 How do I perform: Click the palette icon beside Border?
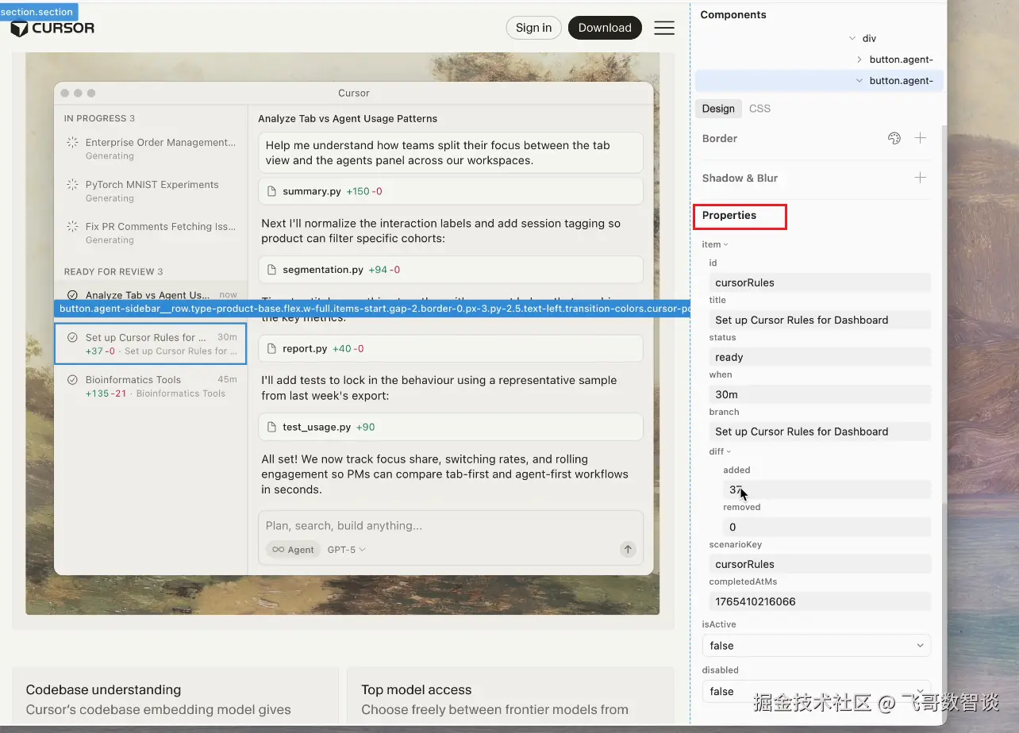[x=894, y=138]
